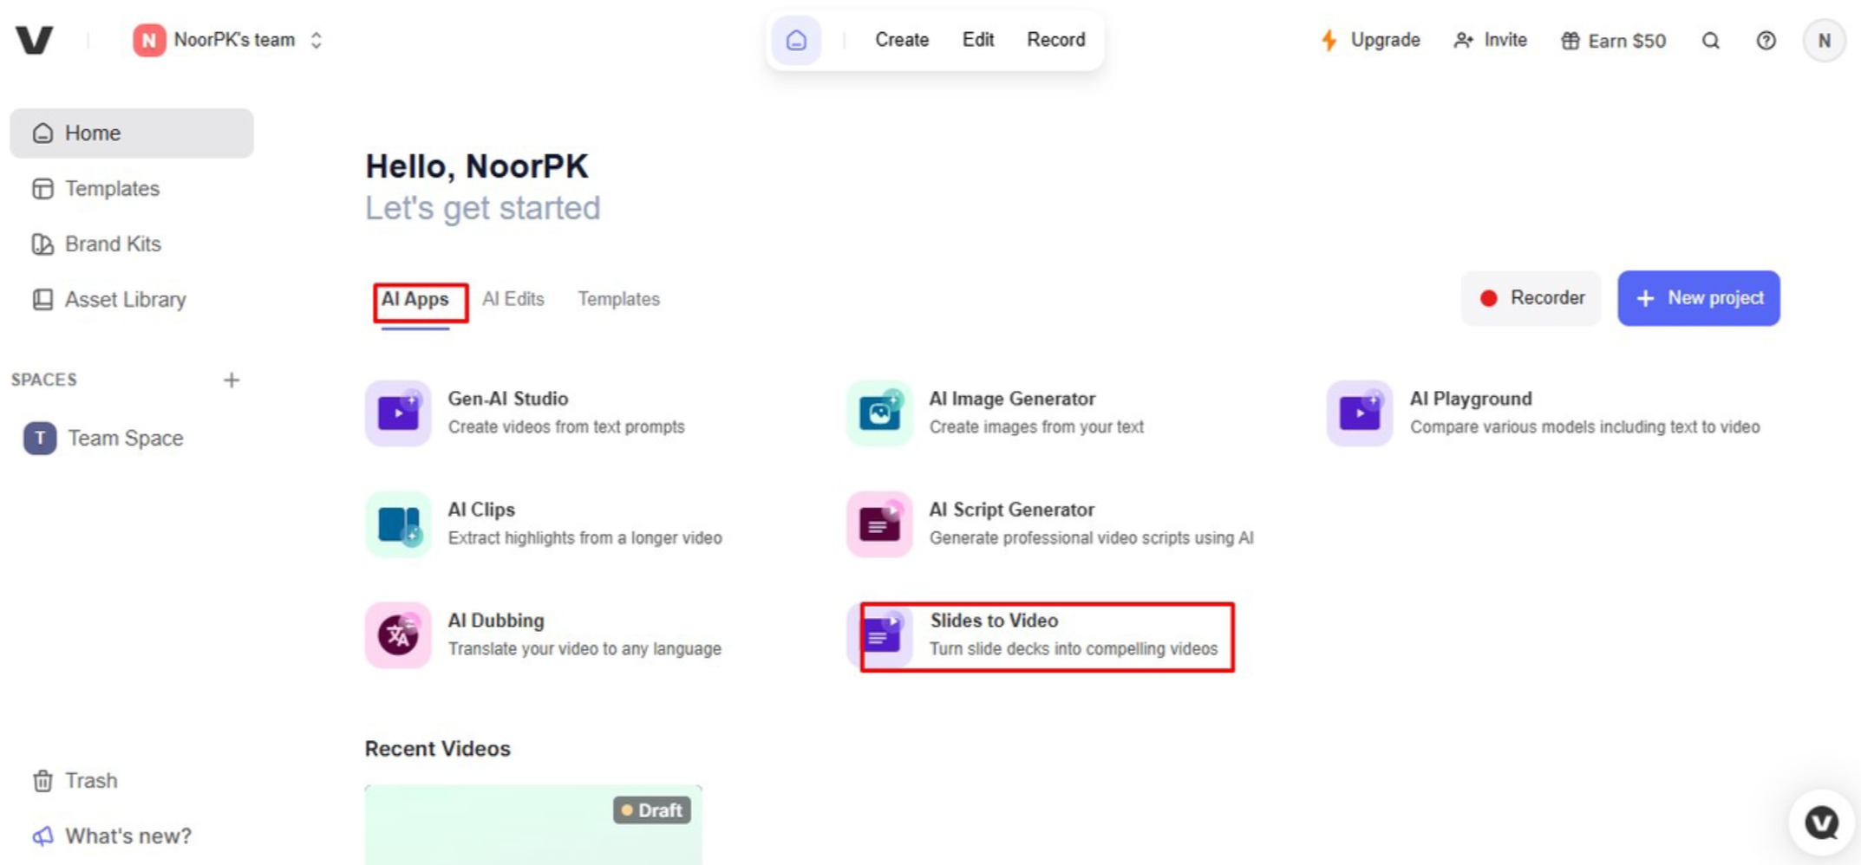Image resolution: width=1861 pixels, height=865 pixels.
Task: Switch to the AI Apps tab
Action: tap(415, 299)
